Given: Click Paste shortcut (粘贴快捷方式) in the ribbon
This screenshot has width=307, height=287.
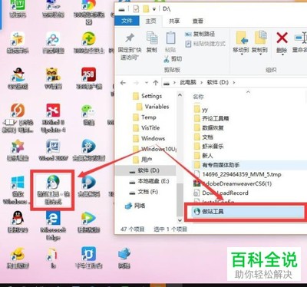Looking at the screenshot, I should tap(206, 44).
